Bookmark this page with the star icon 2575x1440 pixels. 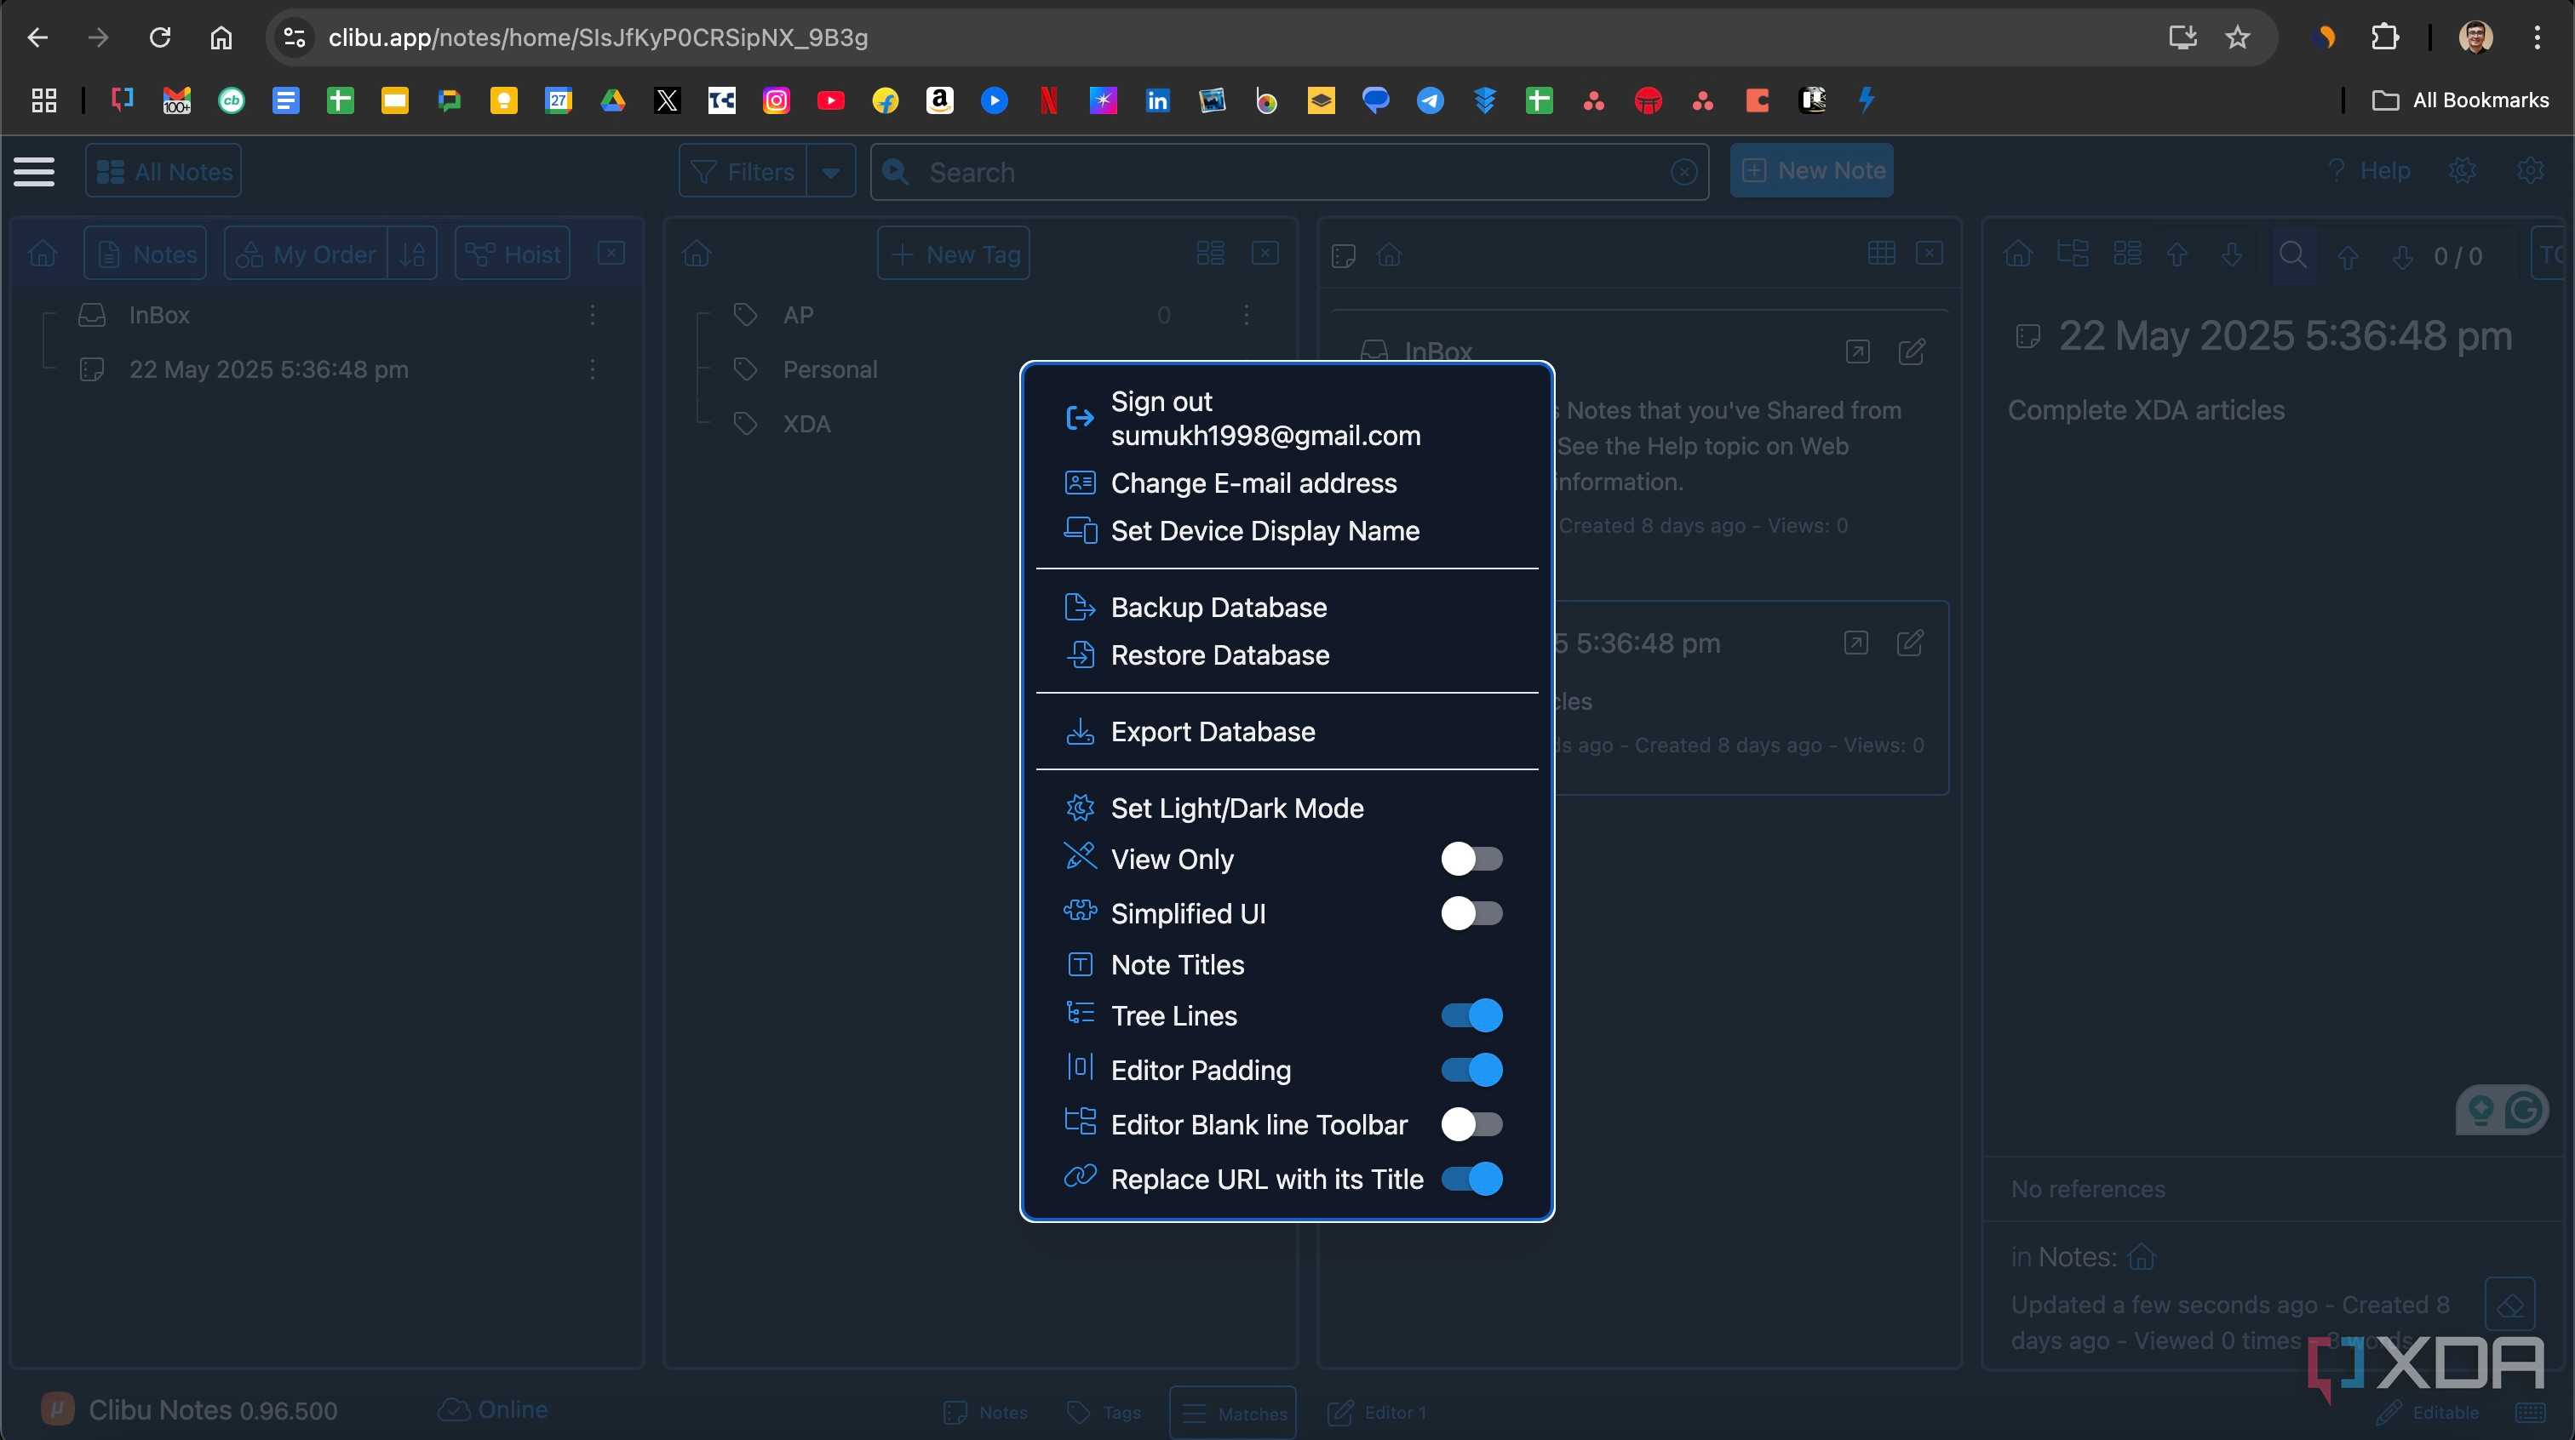tap(2237, 38)
